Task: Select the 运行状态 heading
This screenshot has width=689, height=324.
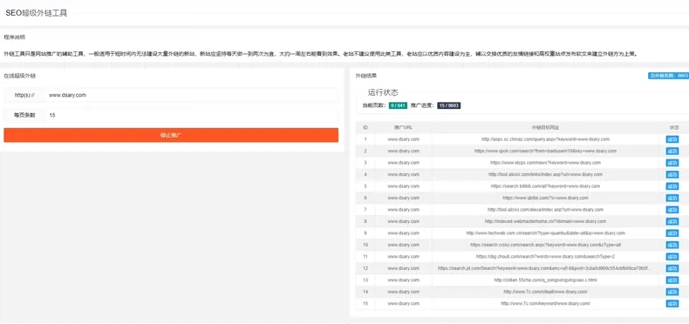Action: (383, 92)
